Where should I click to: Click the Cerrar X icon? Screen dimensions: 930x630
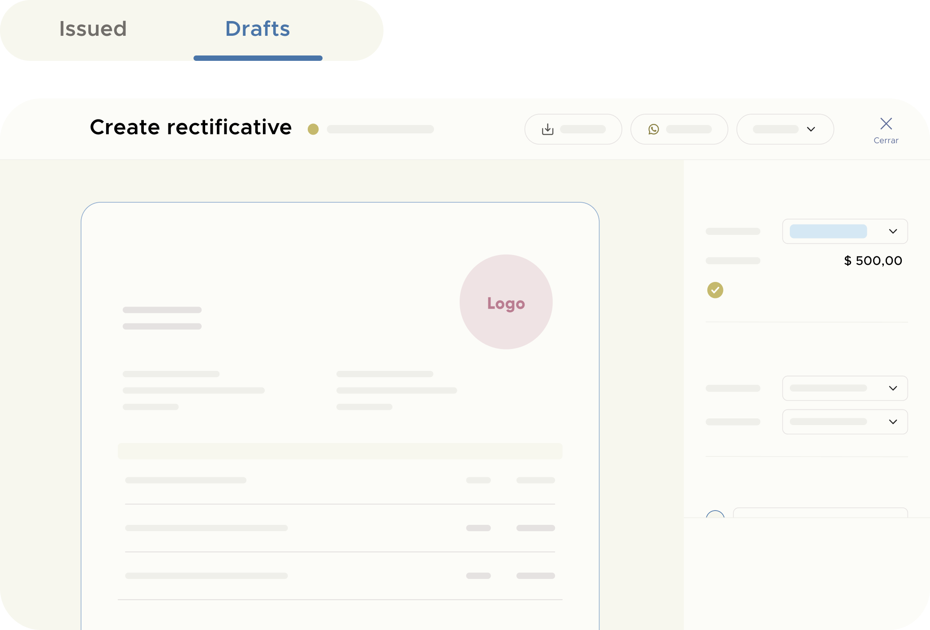886,123
